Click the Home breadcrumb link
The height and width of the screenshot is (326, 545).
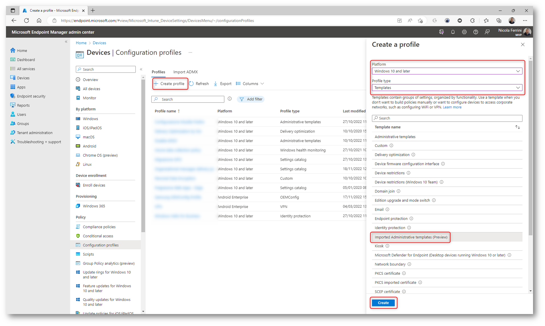pos(81,43)
